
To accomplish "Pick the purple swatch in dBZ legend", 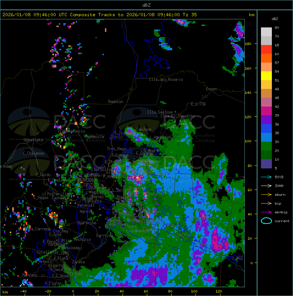I will [x=266, y=120].
